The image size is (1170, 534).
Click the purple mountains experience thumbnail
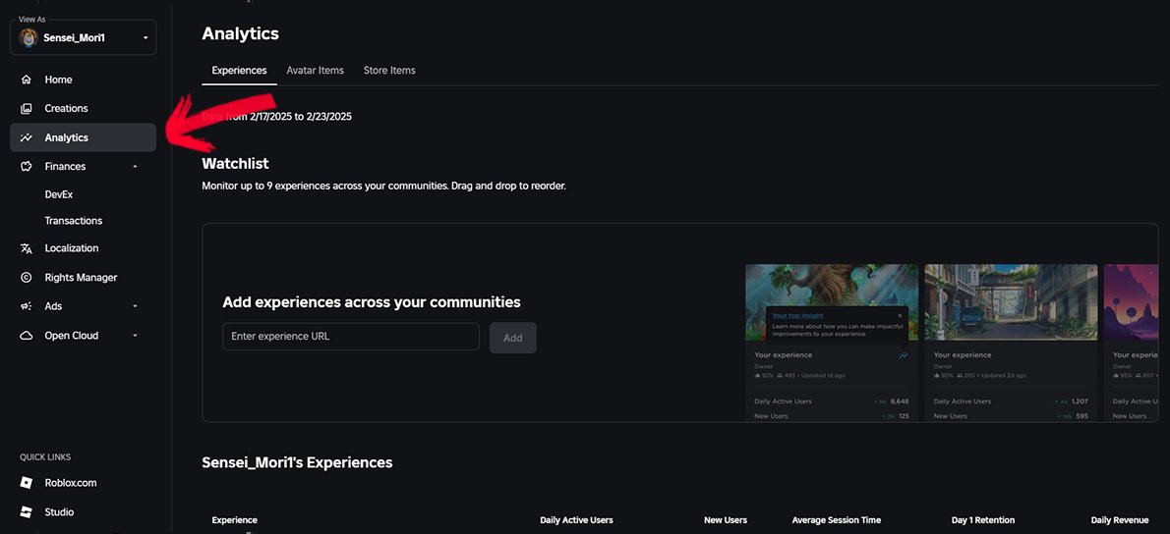pyautogui.click(x=1131, y=302)
